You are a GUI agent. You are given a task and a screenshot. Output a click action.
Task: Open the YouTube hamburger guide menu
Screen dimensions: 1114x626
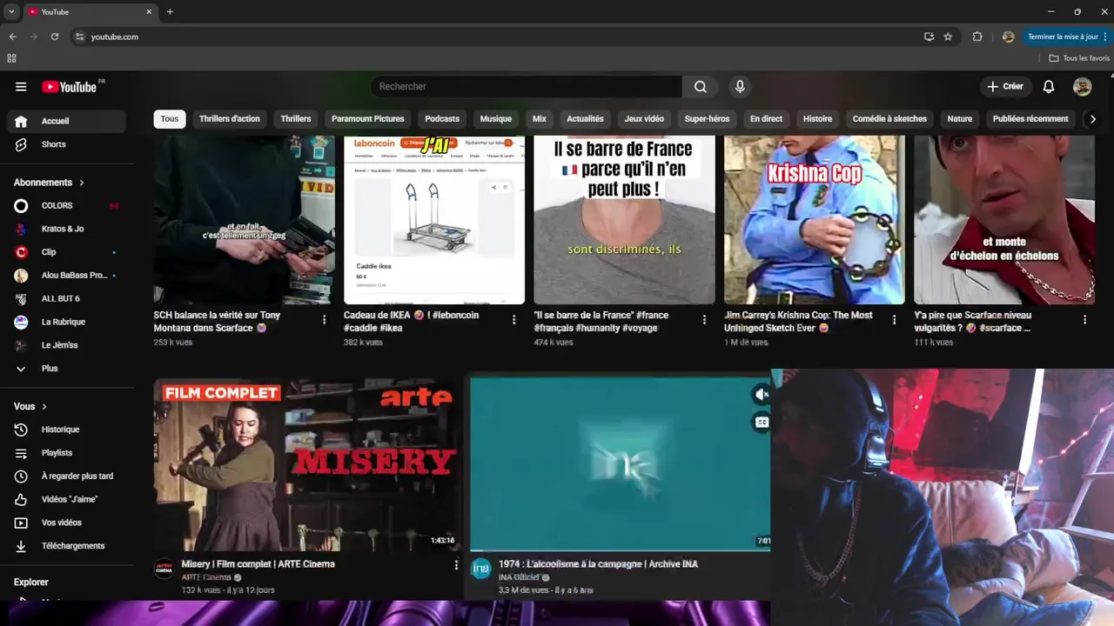coord(21,87)
